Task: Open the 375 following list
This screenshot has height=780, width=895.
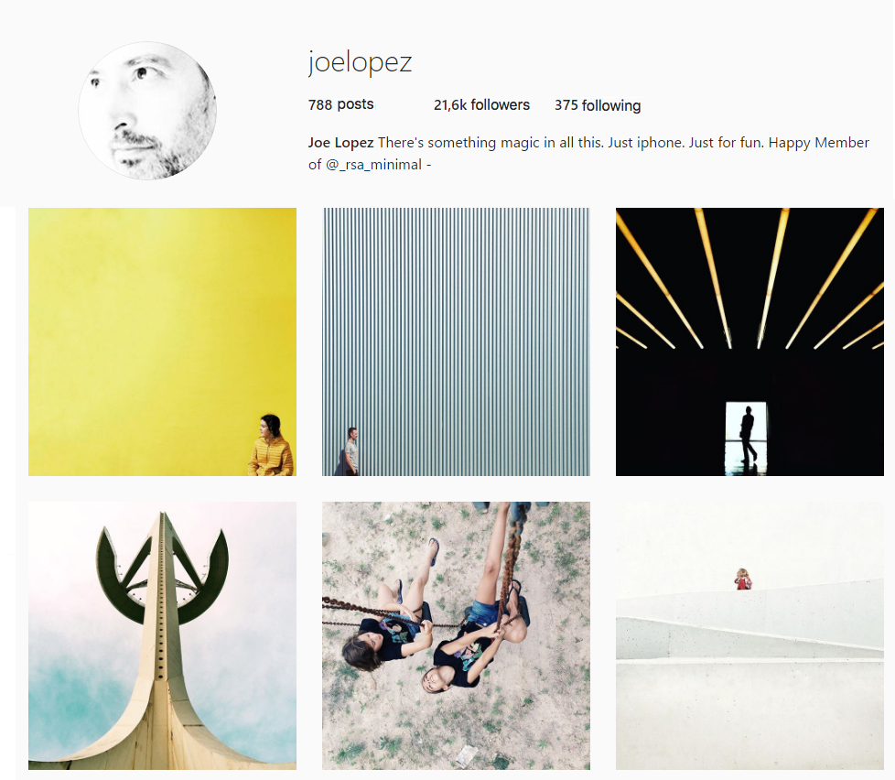Action: [x=597, y=105]
